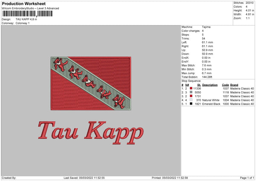
Task: Click the barcode in the header
Action: 27,14
